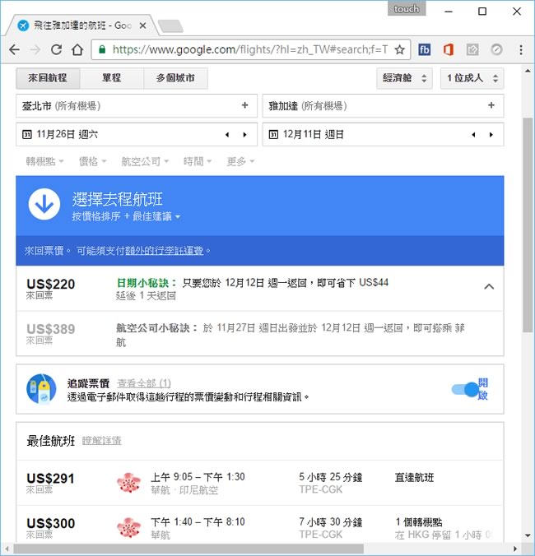Add another origin with plus beside 臺北市
Image resolution: width=535 pixels, height=556 pixels.
tap(244, 105)
